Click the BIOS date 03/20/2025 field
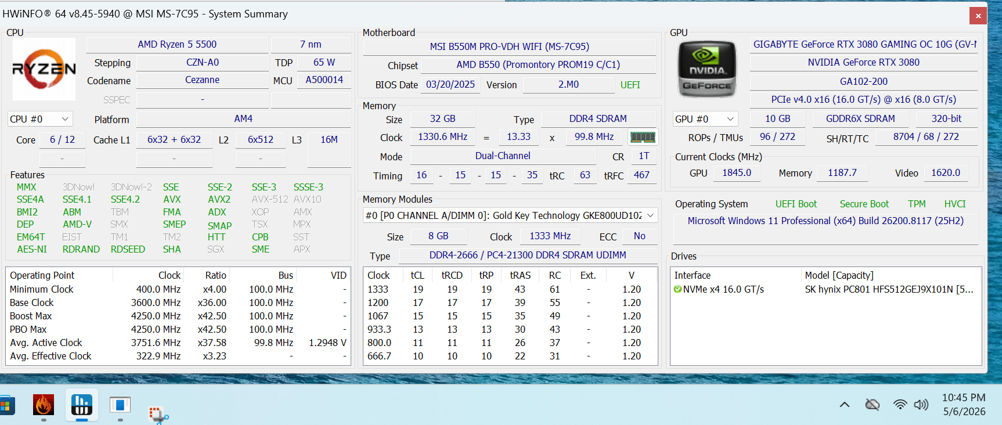This screenshot has width=1002, height=425. click(450, 85)
